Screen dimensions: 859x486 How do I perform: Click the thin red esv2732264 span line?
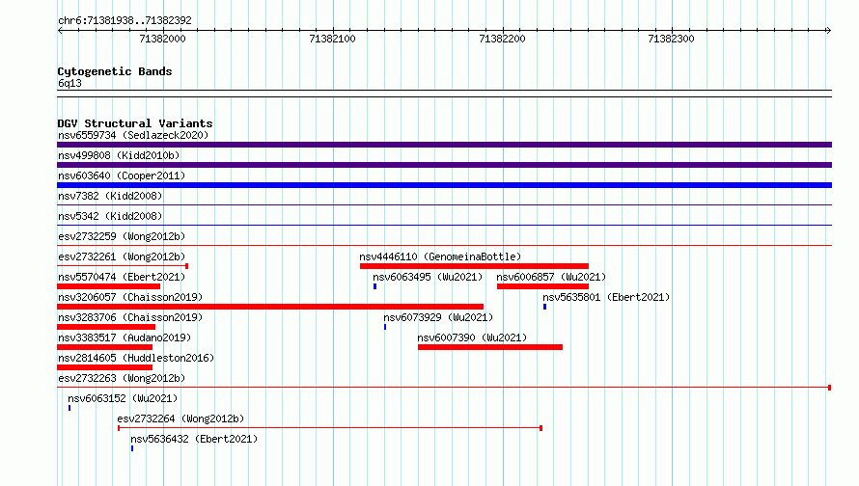pos(330,428)
